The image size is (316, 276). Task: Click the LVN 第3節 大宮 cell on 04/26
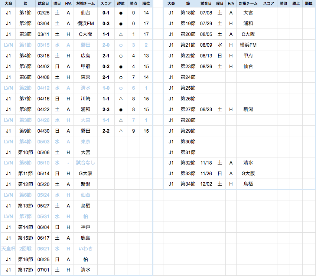click(x=85, y=120)
